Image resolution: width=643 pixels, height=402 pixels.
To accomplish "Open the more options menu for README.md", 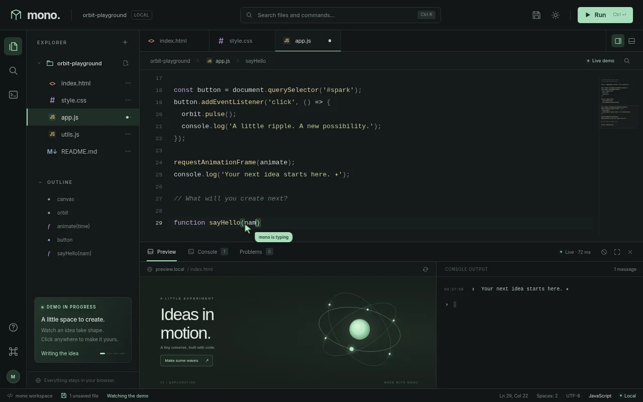I will [x=128, y=152].
